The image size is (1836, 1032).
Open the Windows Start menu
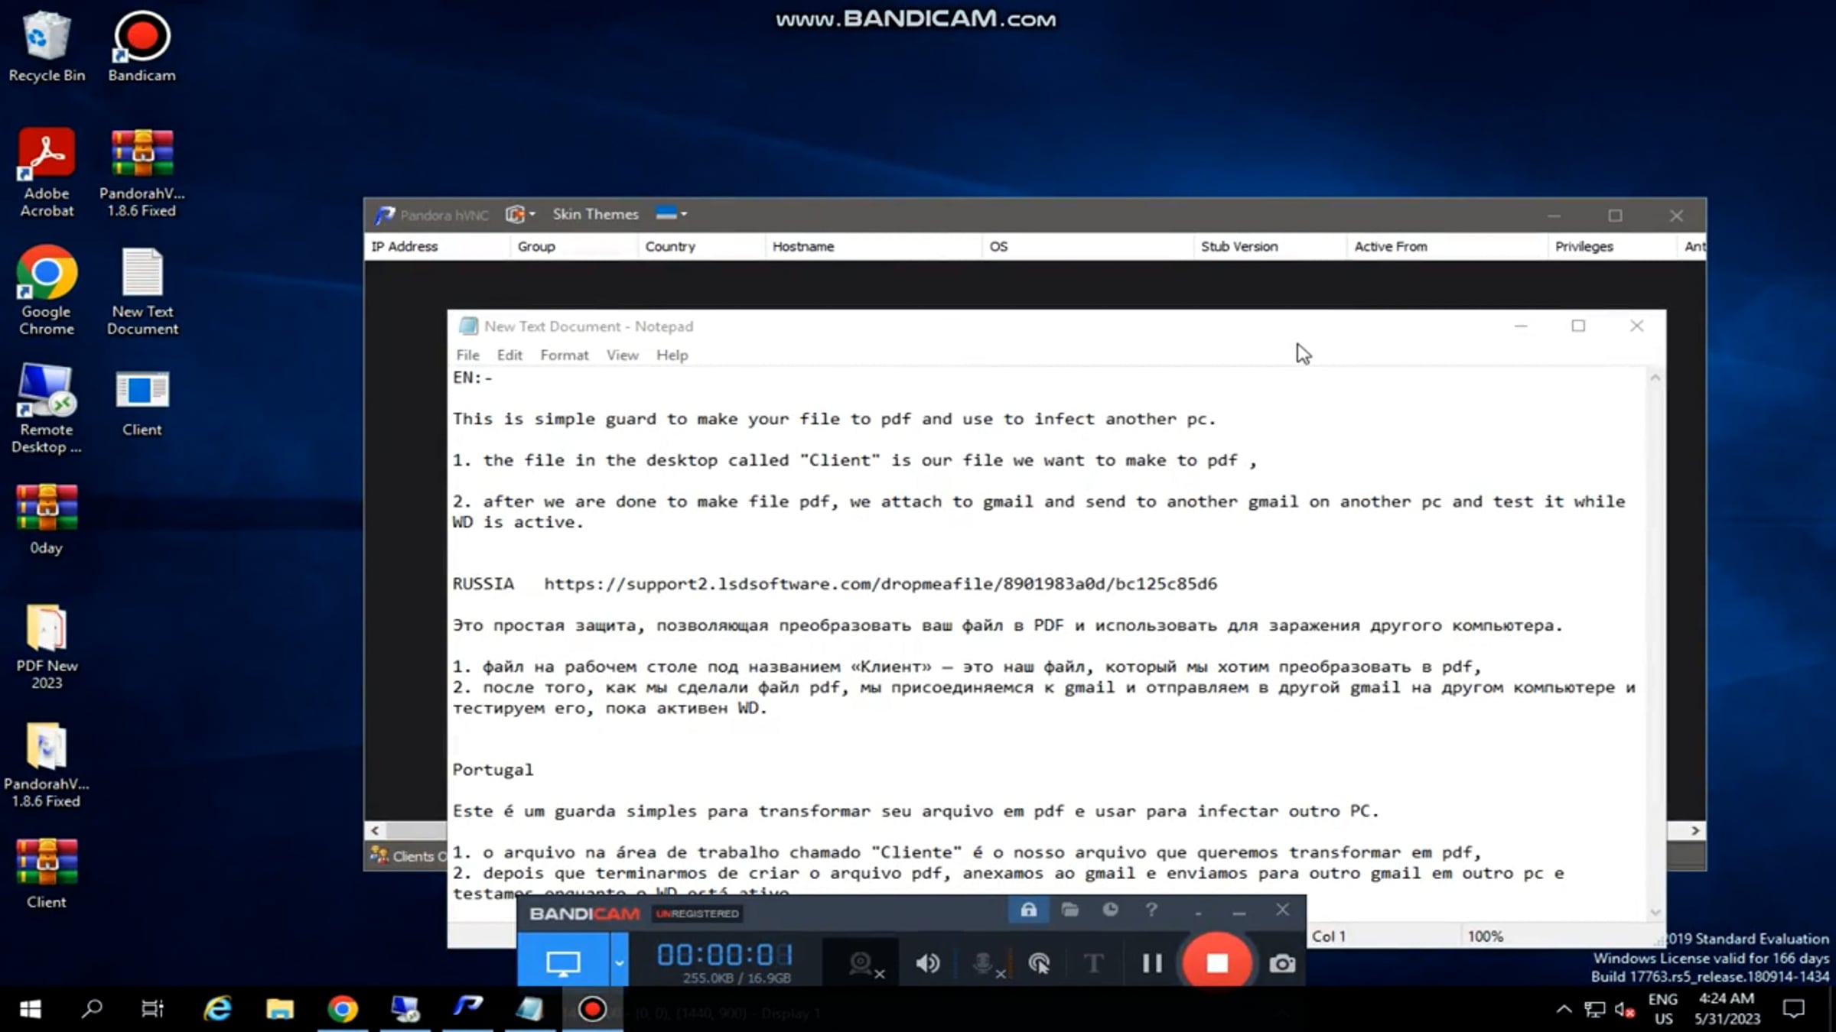[x=31, y=1009]
